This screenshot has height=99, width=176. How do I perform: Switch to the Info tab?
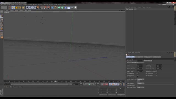(139, 57)
